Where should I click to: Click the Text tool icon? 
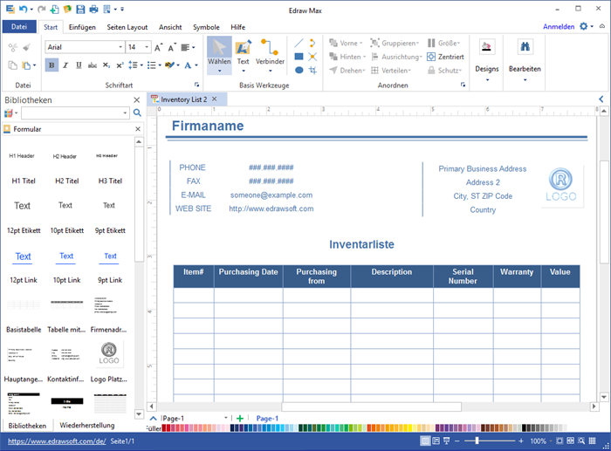coord(244,49)
